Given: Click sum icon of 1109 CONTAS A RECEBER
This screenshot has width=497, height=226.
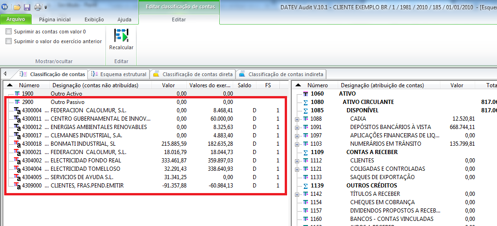Looking at the screenshot, I should coord(306,152).
